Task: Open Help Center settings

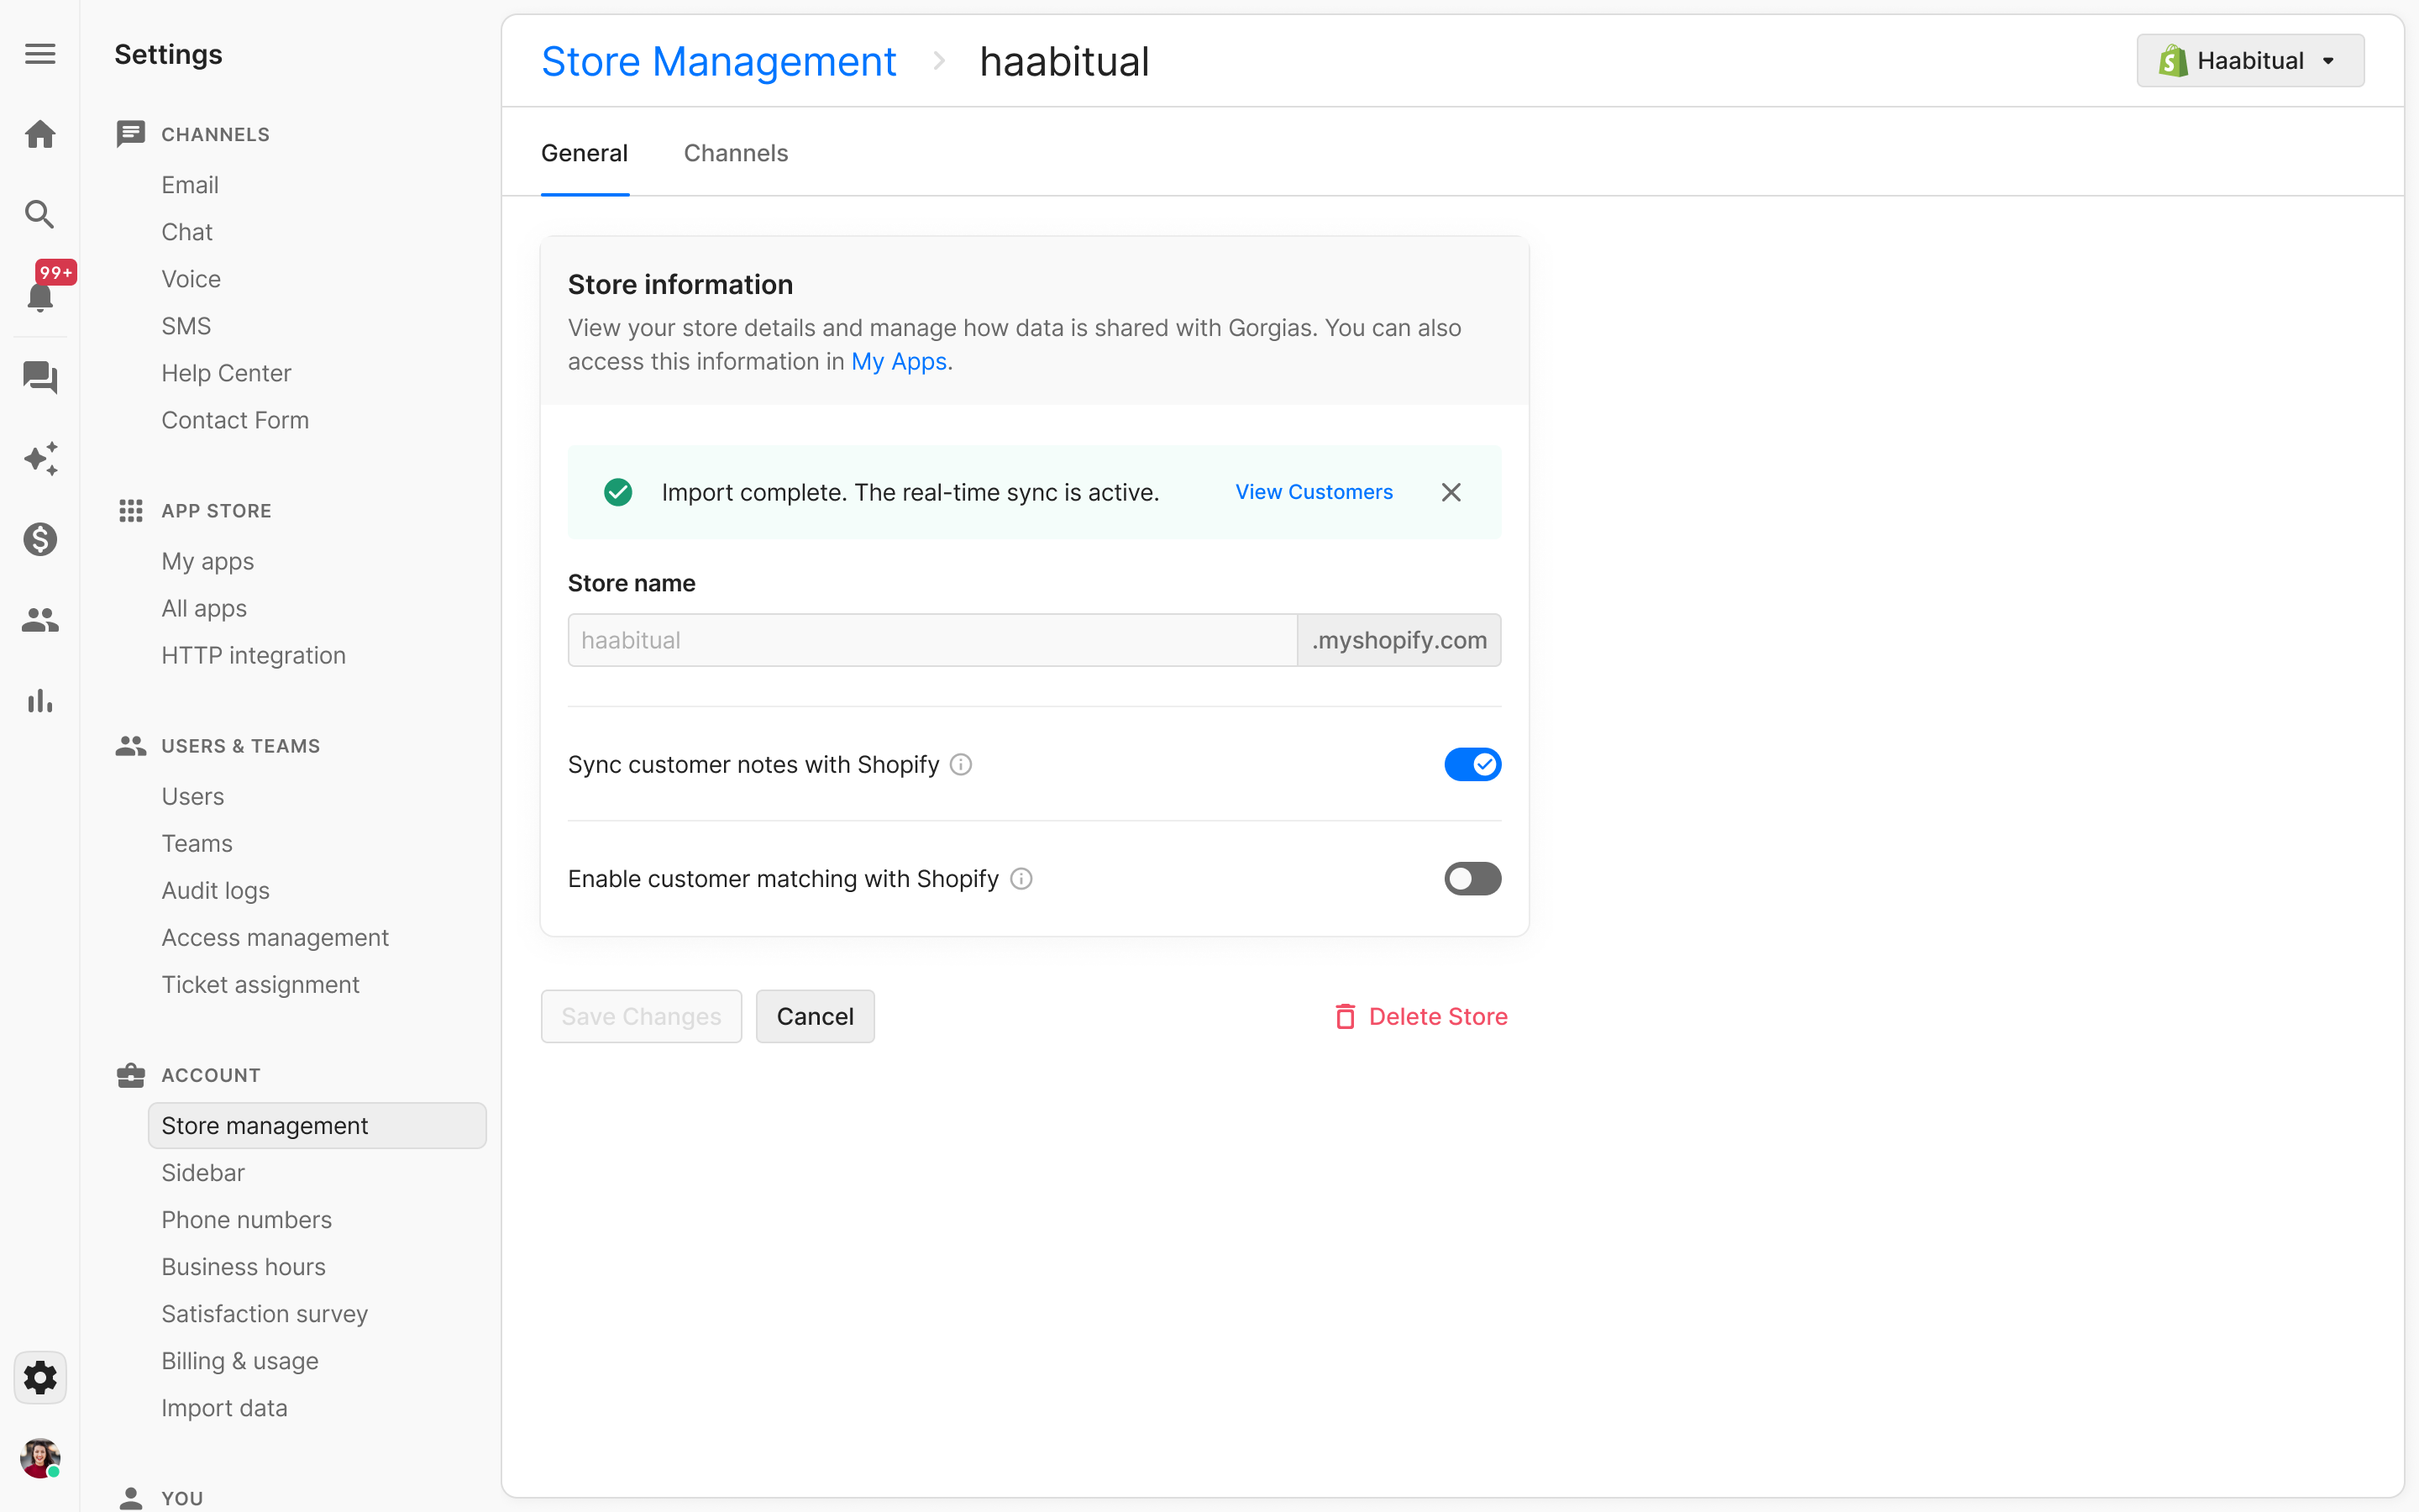Action: [x=226, y=373]
